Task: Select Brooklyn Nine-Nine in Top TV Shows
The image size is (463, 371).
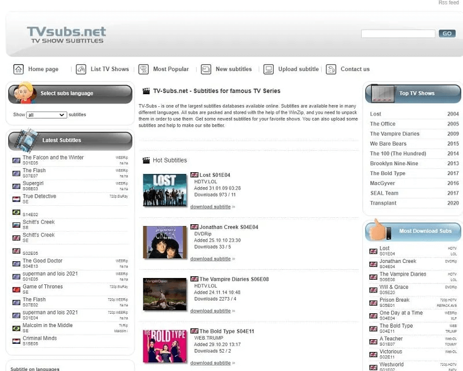Action: pos(394,164)
